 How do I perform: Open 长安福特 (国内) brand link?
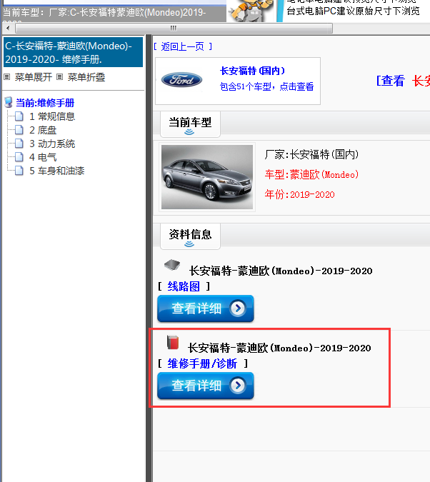253,71
